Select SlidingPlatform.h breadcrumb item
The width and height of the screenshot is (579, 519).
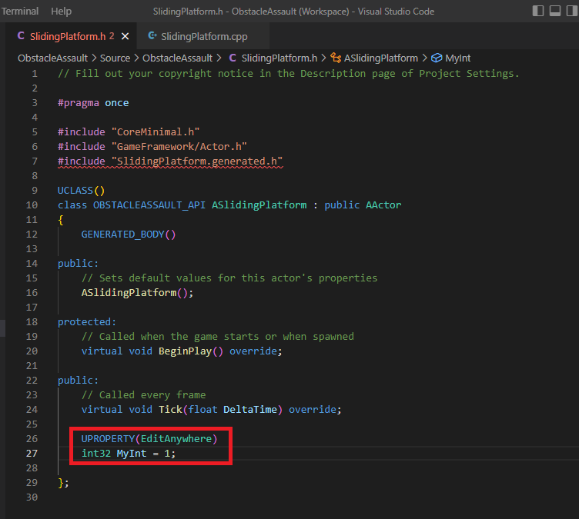point(279,58)
